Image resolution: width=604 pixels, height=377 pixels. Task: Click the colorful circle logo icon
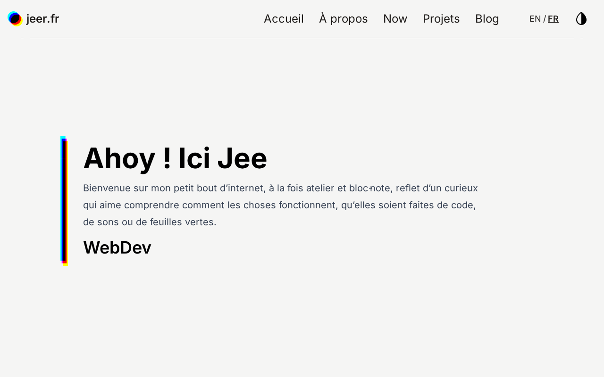pos(15,19)
